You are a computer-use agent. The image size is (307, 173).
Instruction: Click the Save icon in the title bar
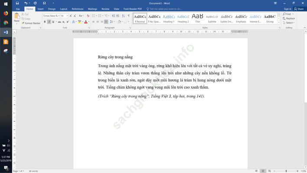tap(17, 3)
